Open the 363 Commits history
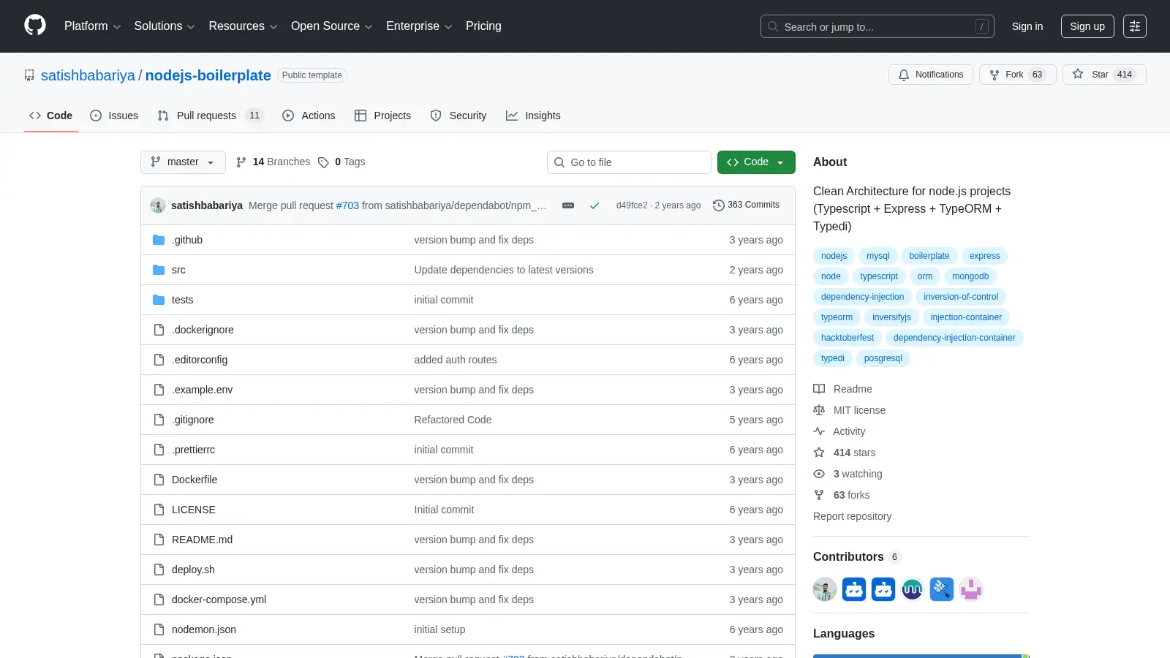This screenshot has width=1170, height=658. click(746, 205)
